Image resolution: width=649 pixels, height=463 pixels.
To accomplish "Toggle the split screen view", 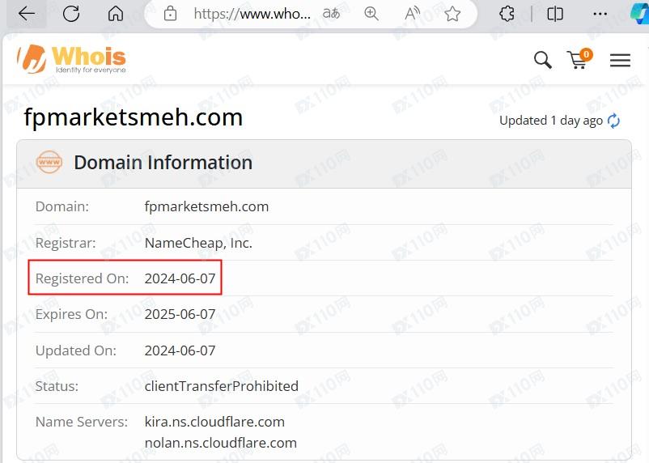I will 555,14.
